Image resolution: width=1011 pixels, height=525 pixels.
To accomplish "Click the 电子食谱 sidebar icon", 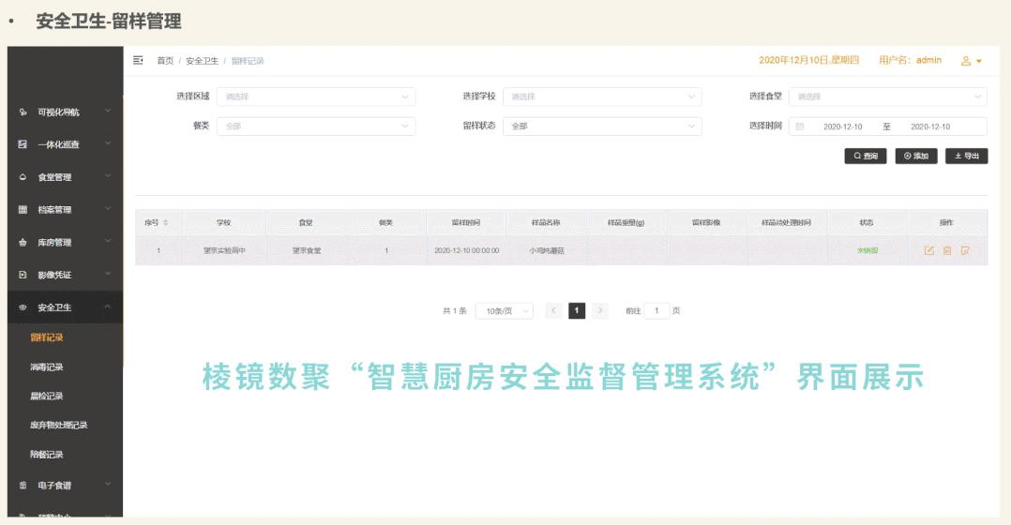I will (23, 485).
